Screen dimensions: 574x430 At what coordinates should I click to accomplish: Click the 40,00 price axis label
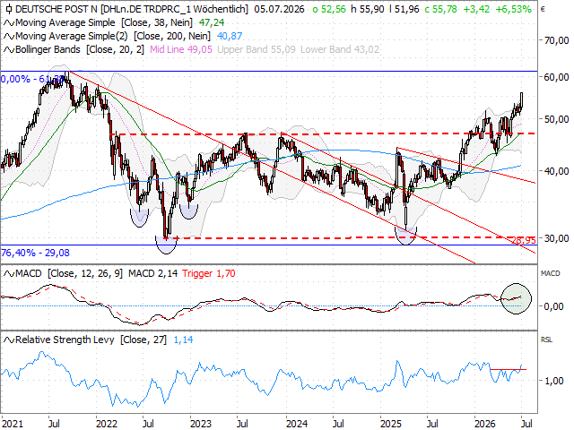point(556,171)
